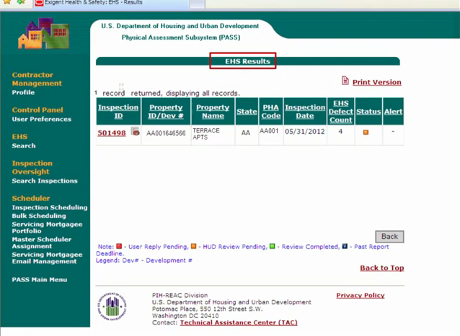
Task: Select the Exigent Health & Safety browser tab
Action: click(x=112, y=4)
